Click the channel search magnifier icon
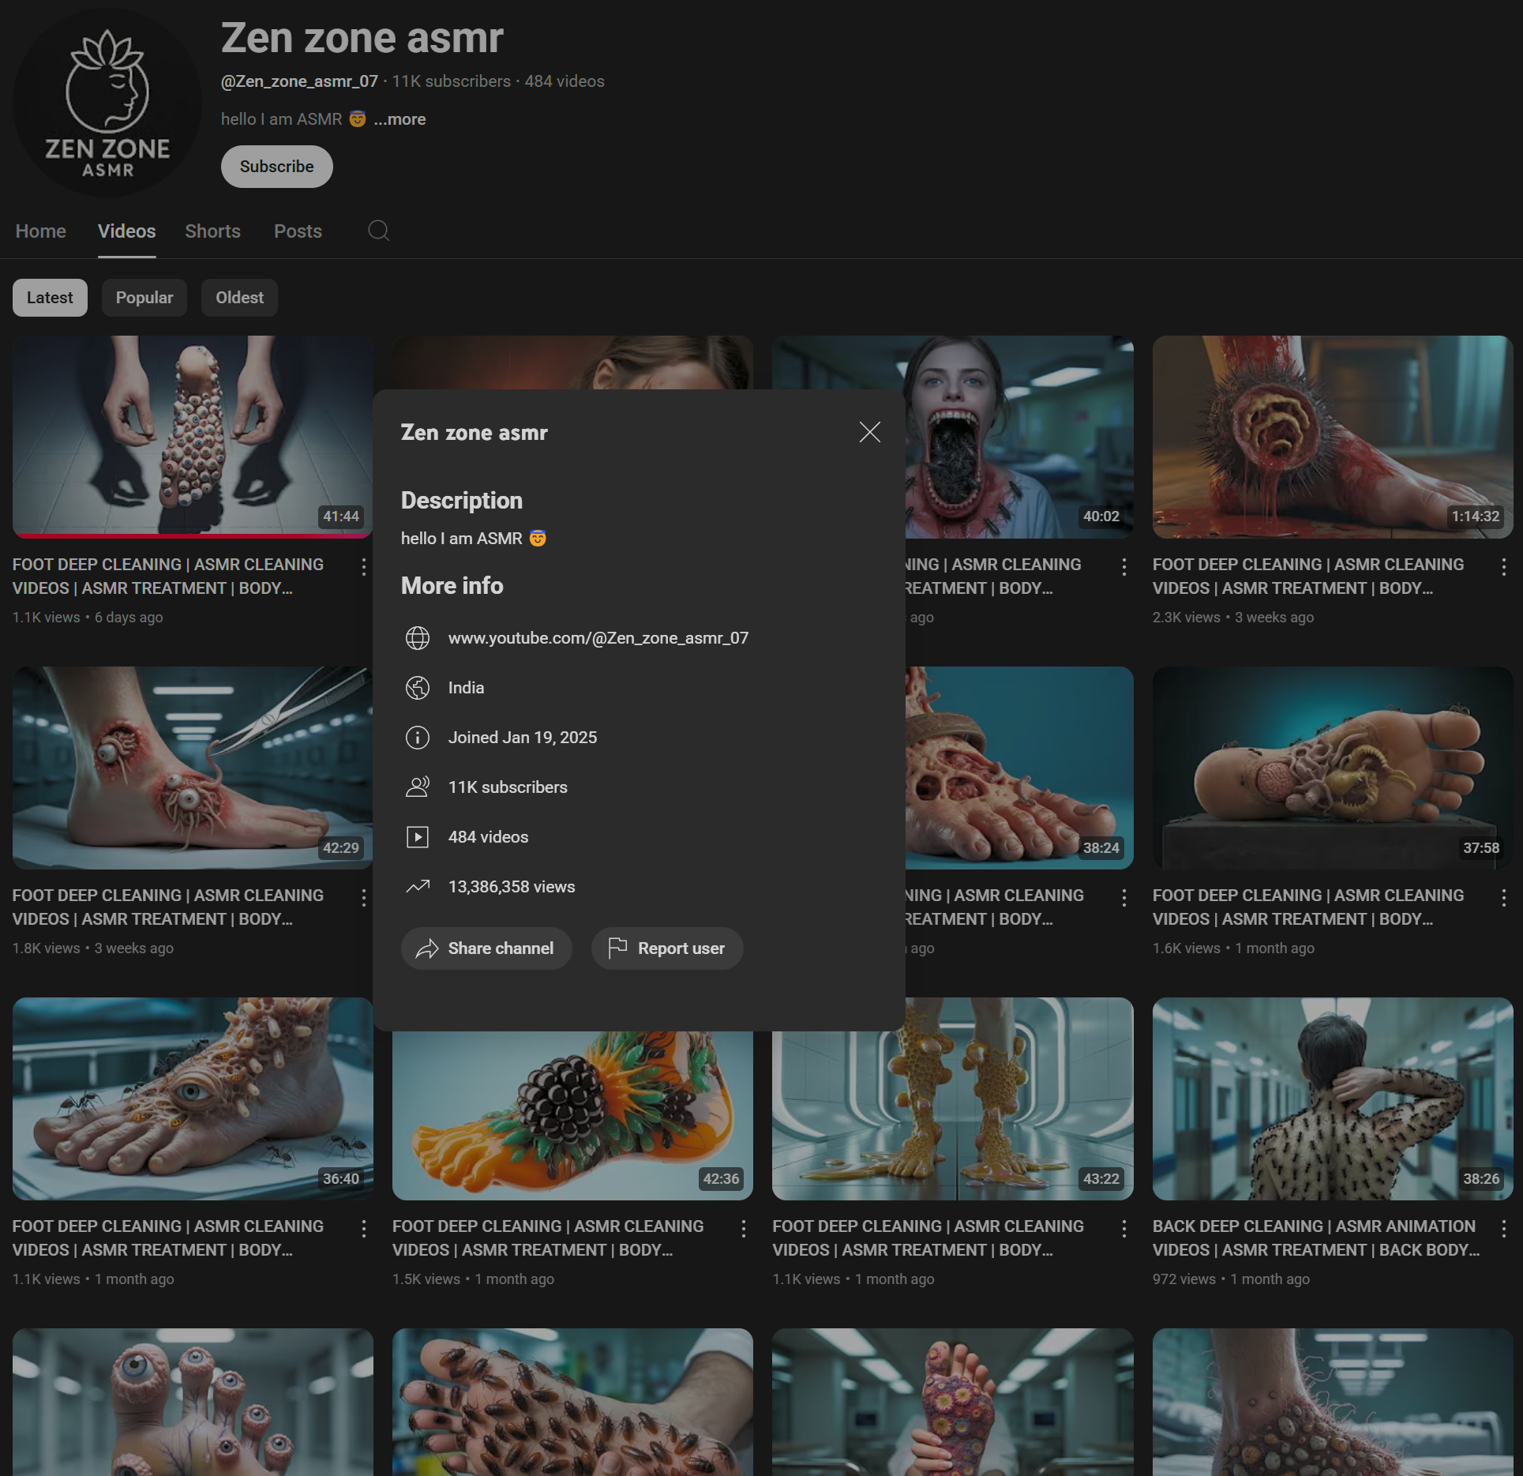 click(379, 231)
